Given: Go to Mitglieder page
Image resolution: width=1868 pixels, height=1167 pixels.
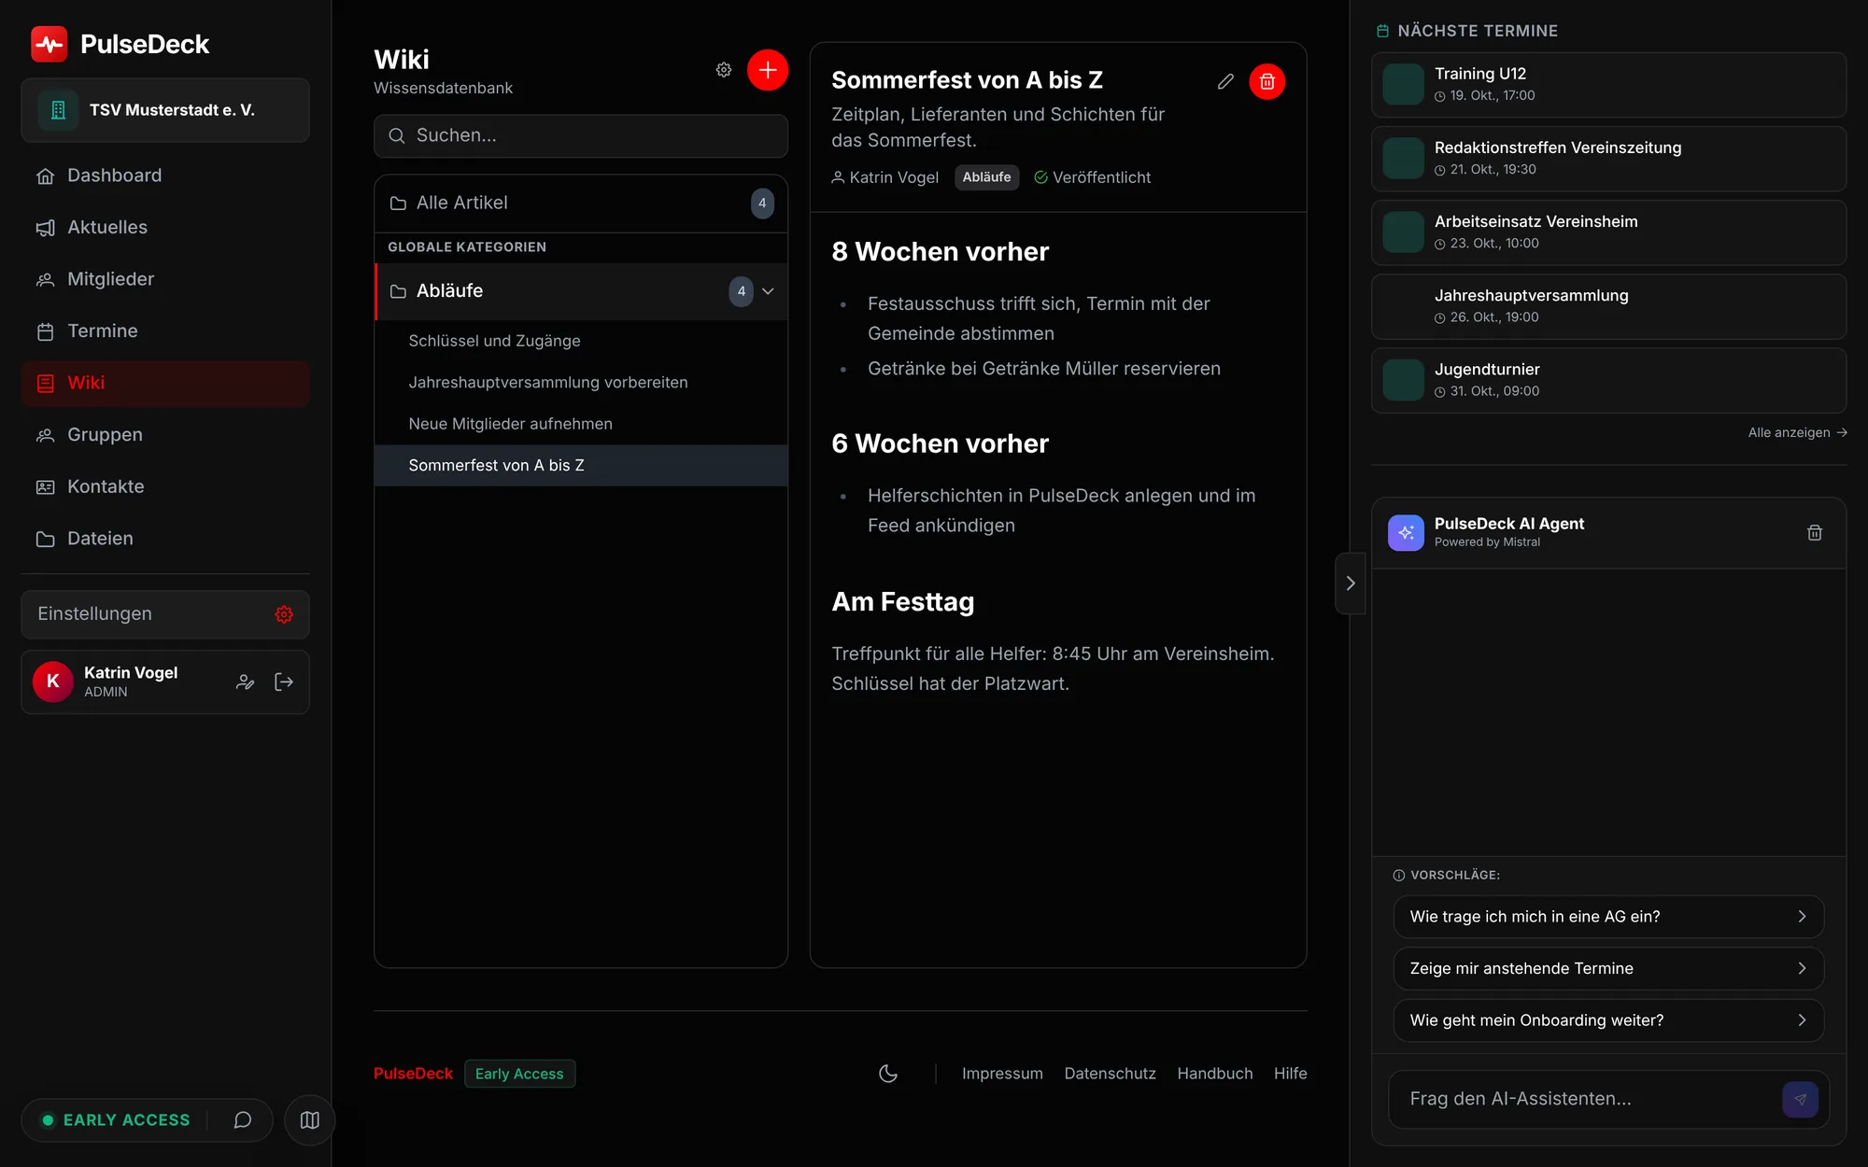Looking at the screenshot, I should [165, 279].
